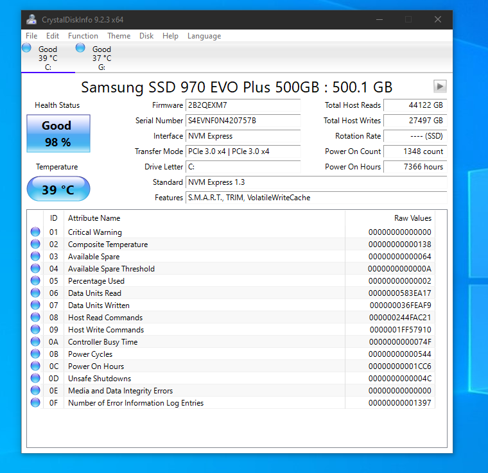Click Power On Count value 1348 count
The height and width of the screenshot is (473, 488).
(x=415, y=151)
